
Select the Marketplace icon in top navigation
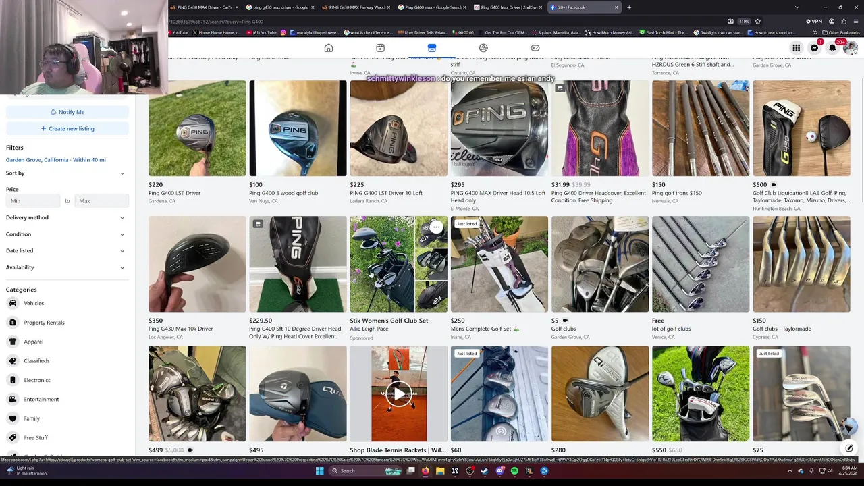432,48
